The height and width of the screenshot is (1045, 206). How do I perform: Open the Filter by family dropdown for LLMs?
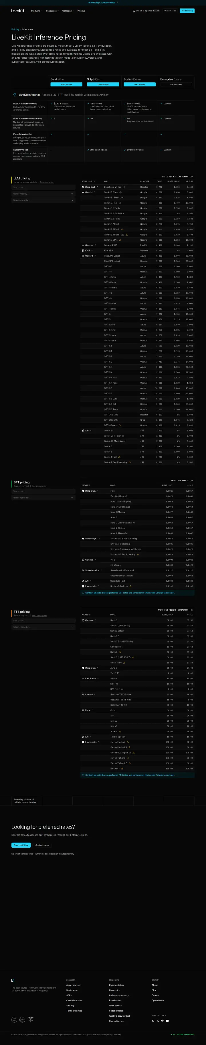pos(43,194)
